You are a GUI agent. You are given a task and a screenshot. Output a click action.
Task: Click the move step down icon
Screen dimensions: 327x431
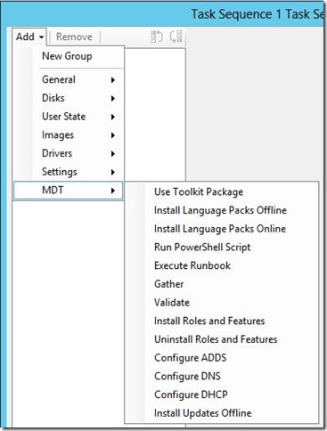coord(176,37)
